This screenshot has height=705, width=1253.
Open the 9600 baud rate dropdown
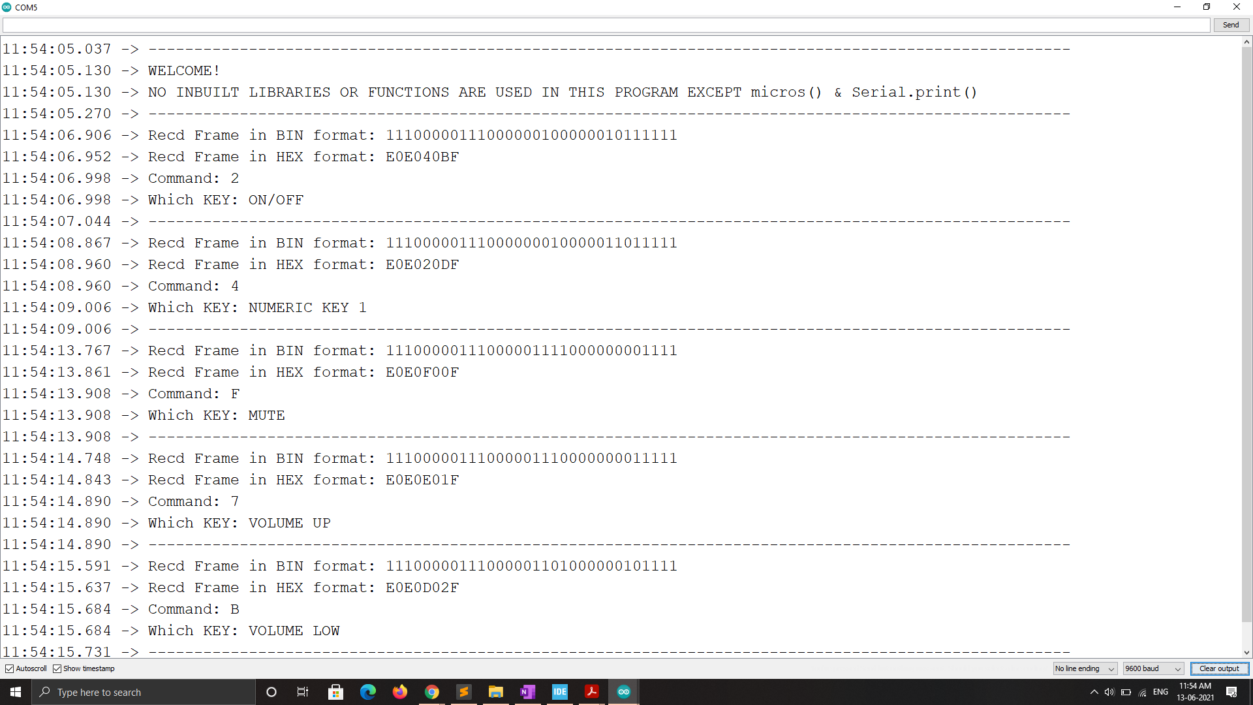[1153, 668]
